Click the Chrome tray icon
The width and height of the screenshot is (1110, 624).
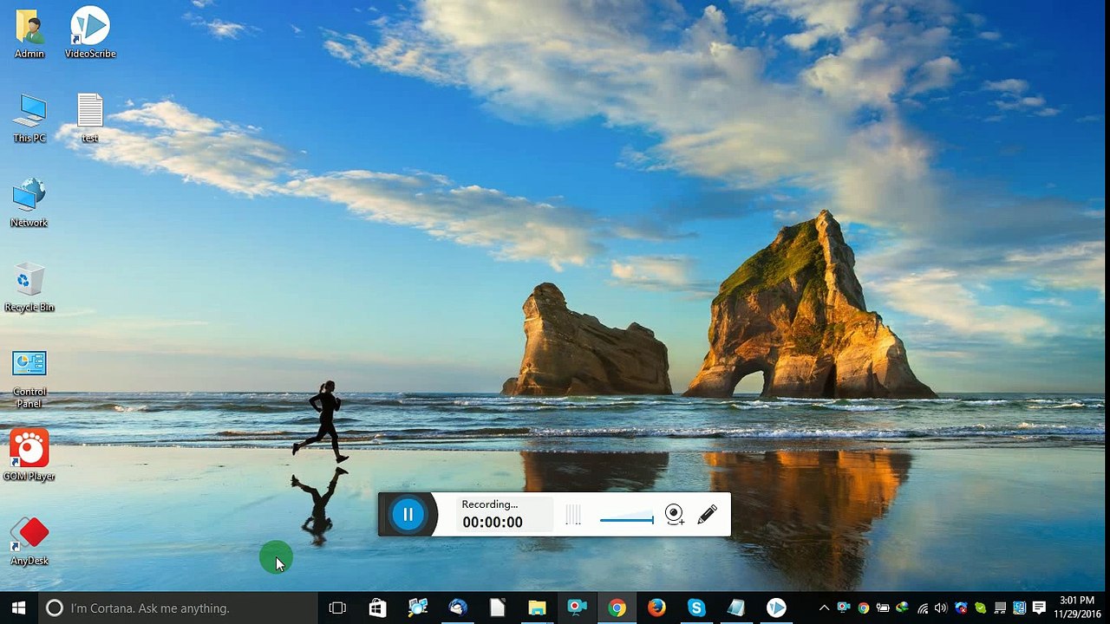tap(864, 608)
